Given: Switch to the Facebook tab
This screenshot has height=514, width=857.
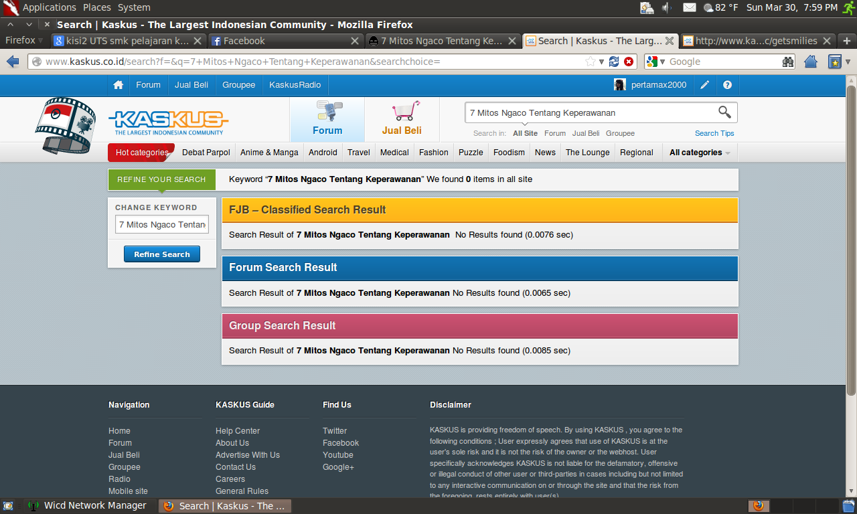Looking at the screenshot, I should [286, 41].
